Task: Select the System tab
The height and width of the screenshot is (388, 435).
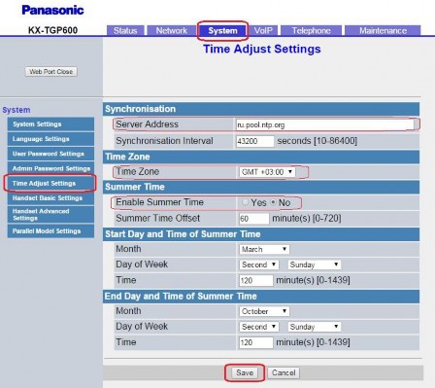Action: 222,30
